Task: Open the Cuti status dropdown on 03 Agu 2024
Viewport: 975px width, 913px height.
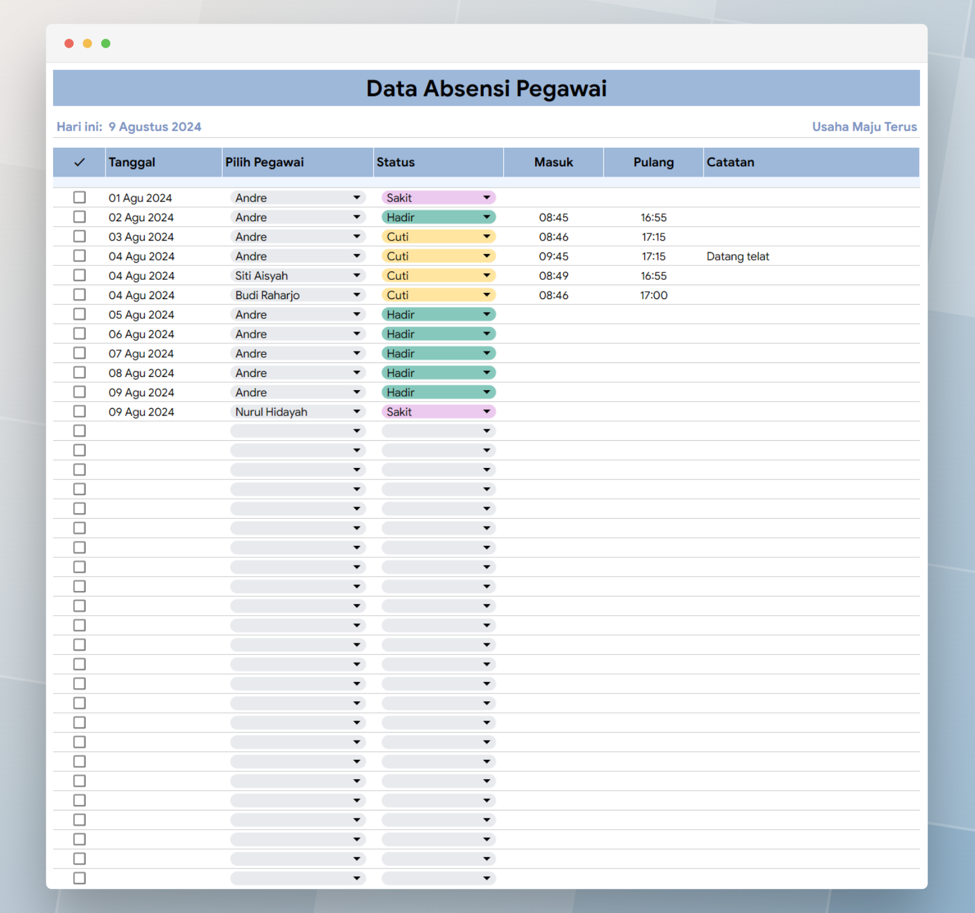Action: coord(439,236)
